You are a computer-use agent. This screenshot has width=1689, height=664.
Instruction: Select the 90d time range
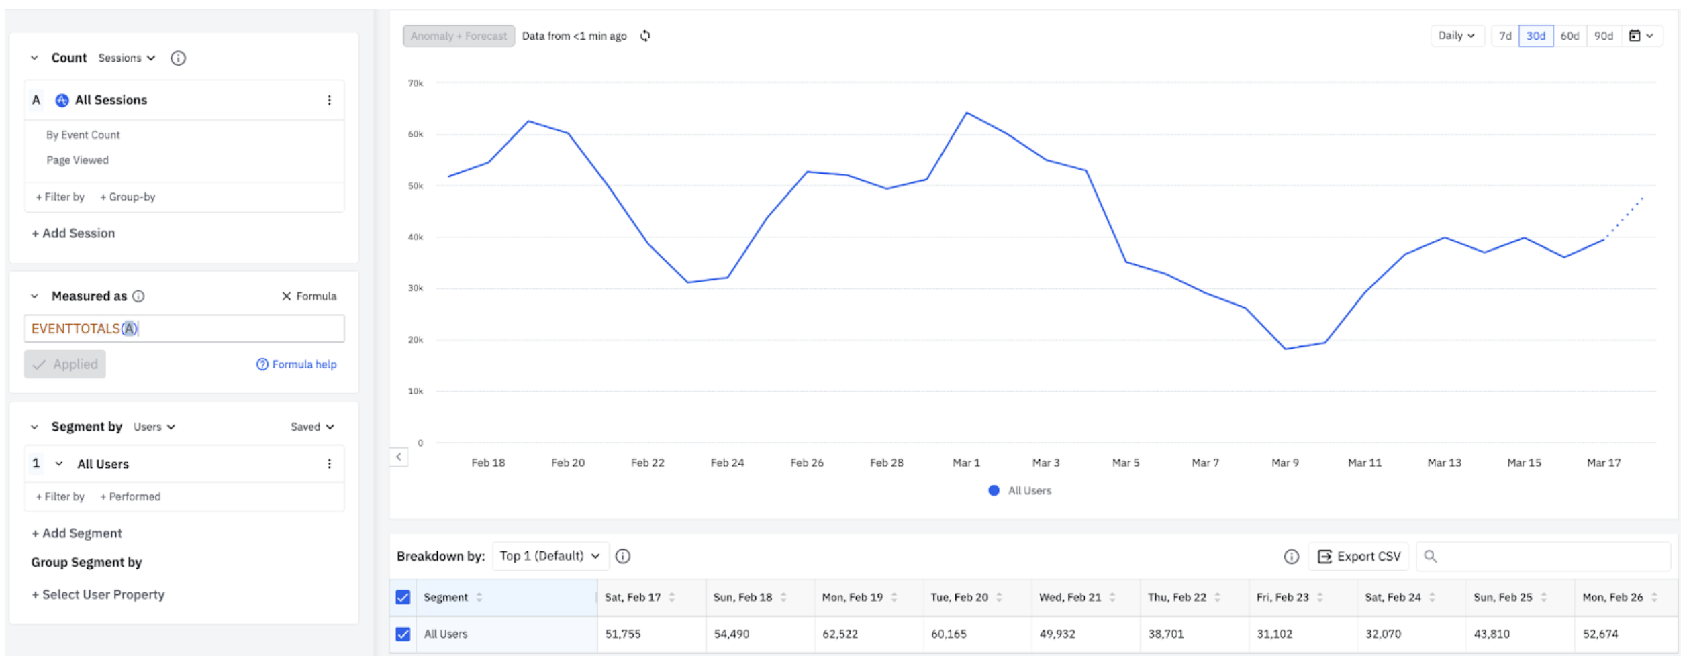click(1603, 36)
